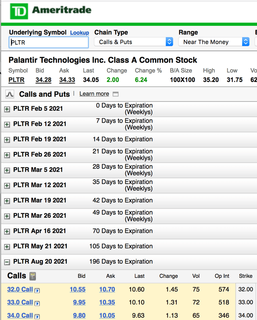Click the High value 35.20
The width and height of the screenshot is (257, 320).
point(211,80)
